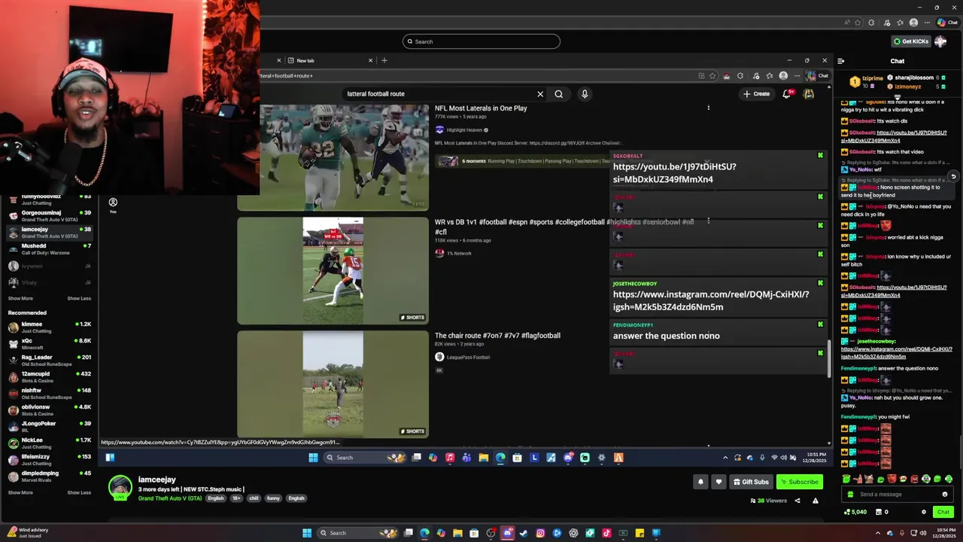Select the chill tag under stream title

point(254,498)
